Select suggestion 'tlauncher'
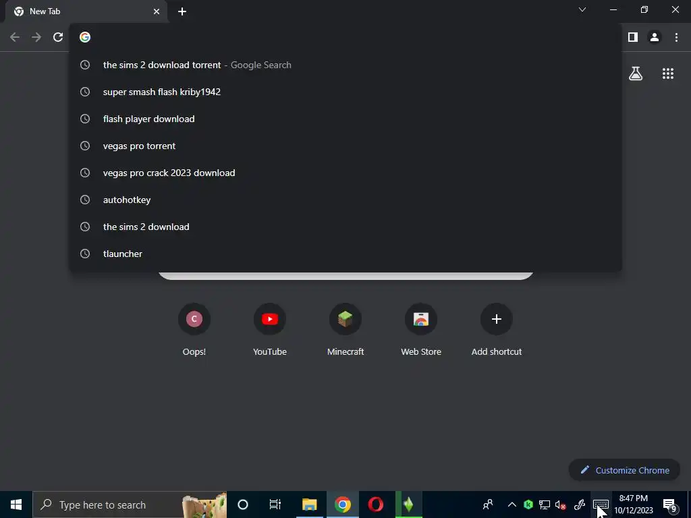Viewport: 691px width, 518px height. [x=345, y=254]
